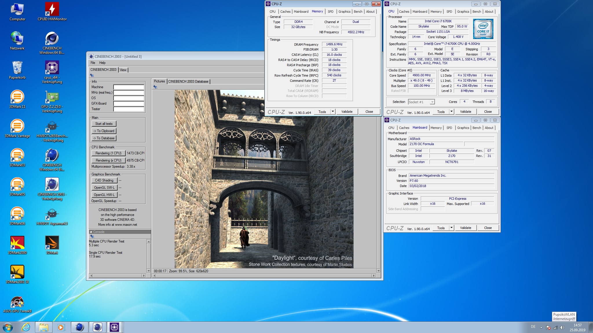This screenshot has height=333, width=593.
Task: Open Windows Explorer folder in taskbar
Action: pyautogui.click(x=44, y=327)
